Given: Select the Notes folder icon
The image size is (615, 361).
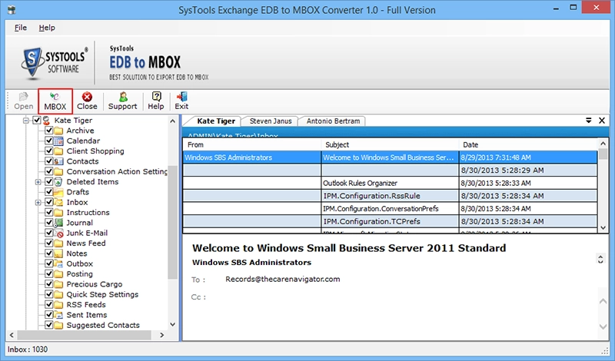Looking at the screenshot, I should [x=58, y=253].
